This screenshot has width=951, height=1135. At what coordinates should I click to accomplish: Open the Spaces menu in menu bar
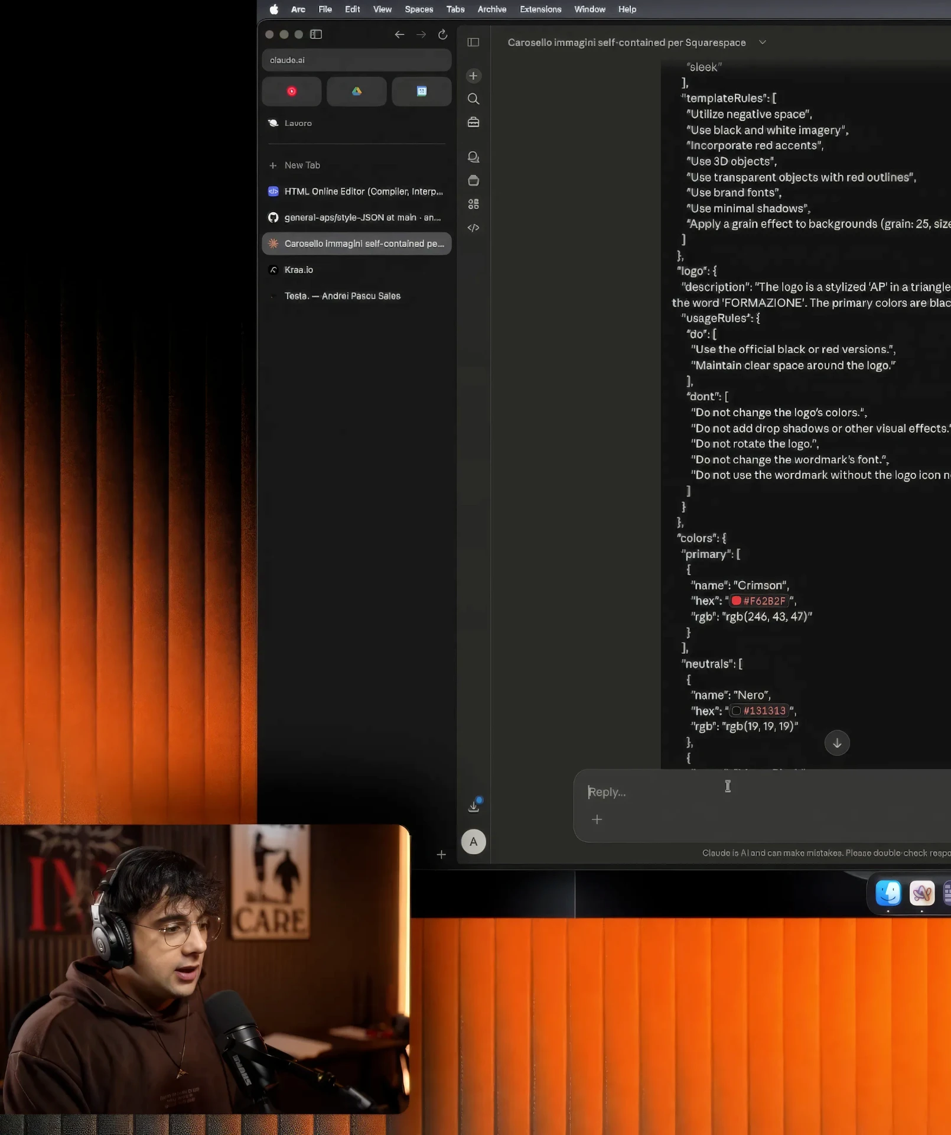click(419, 9)
